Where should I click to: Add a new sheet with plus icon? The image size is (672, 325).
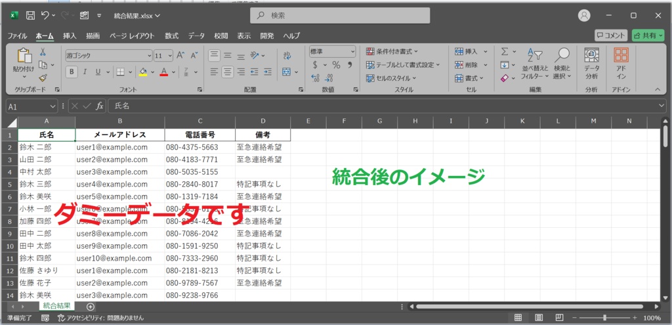[91, 307]
